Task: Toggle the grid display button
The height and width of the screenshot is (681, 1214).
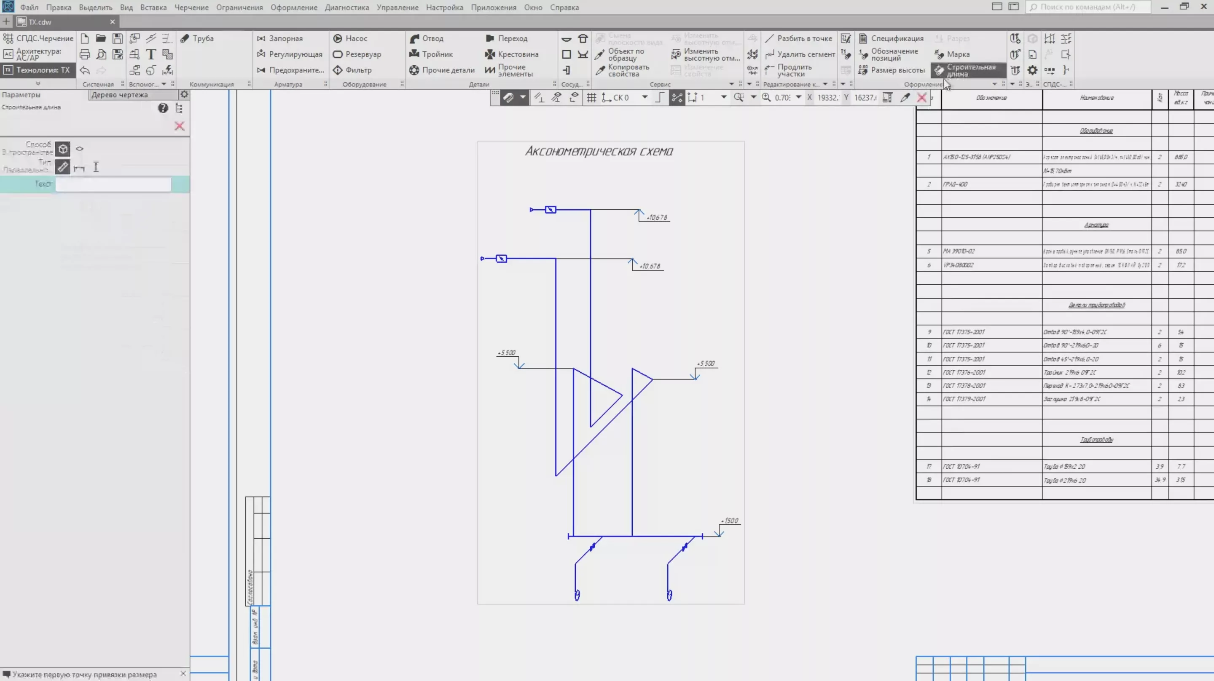Action: point(591,97)
